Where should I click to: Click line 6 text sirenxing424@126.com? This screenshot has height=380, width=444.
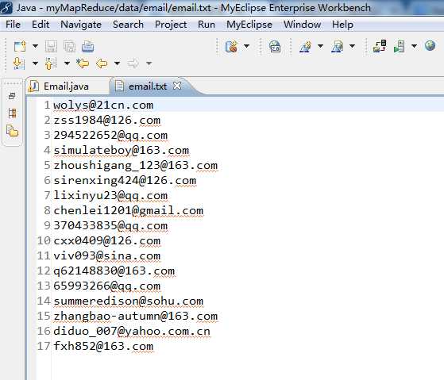125,180
